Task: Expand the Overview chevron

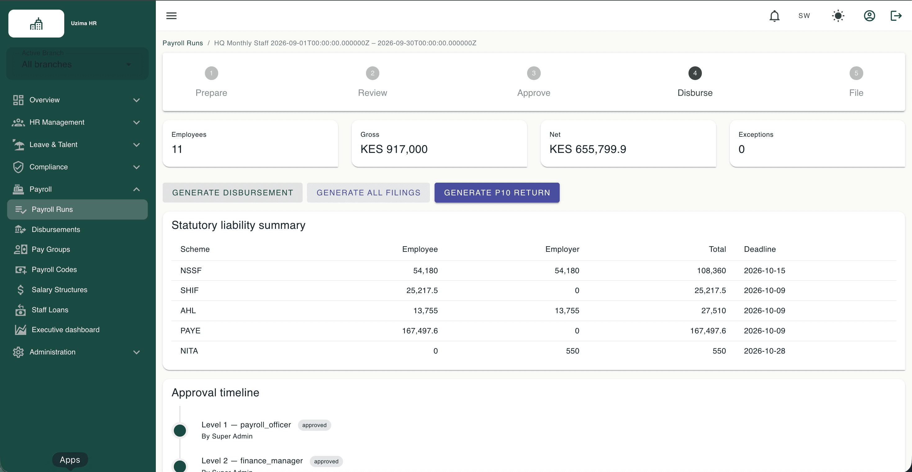Action: (136, 100)
